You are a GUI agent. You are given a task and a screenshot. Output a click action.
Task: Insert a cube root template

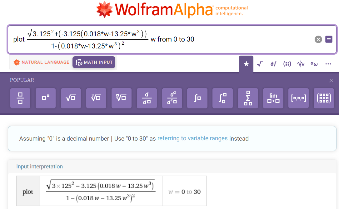[96, 98]
